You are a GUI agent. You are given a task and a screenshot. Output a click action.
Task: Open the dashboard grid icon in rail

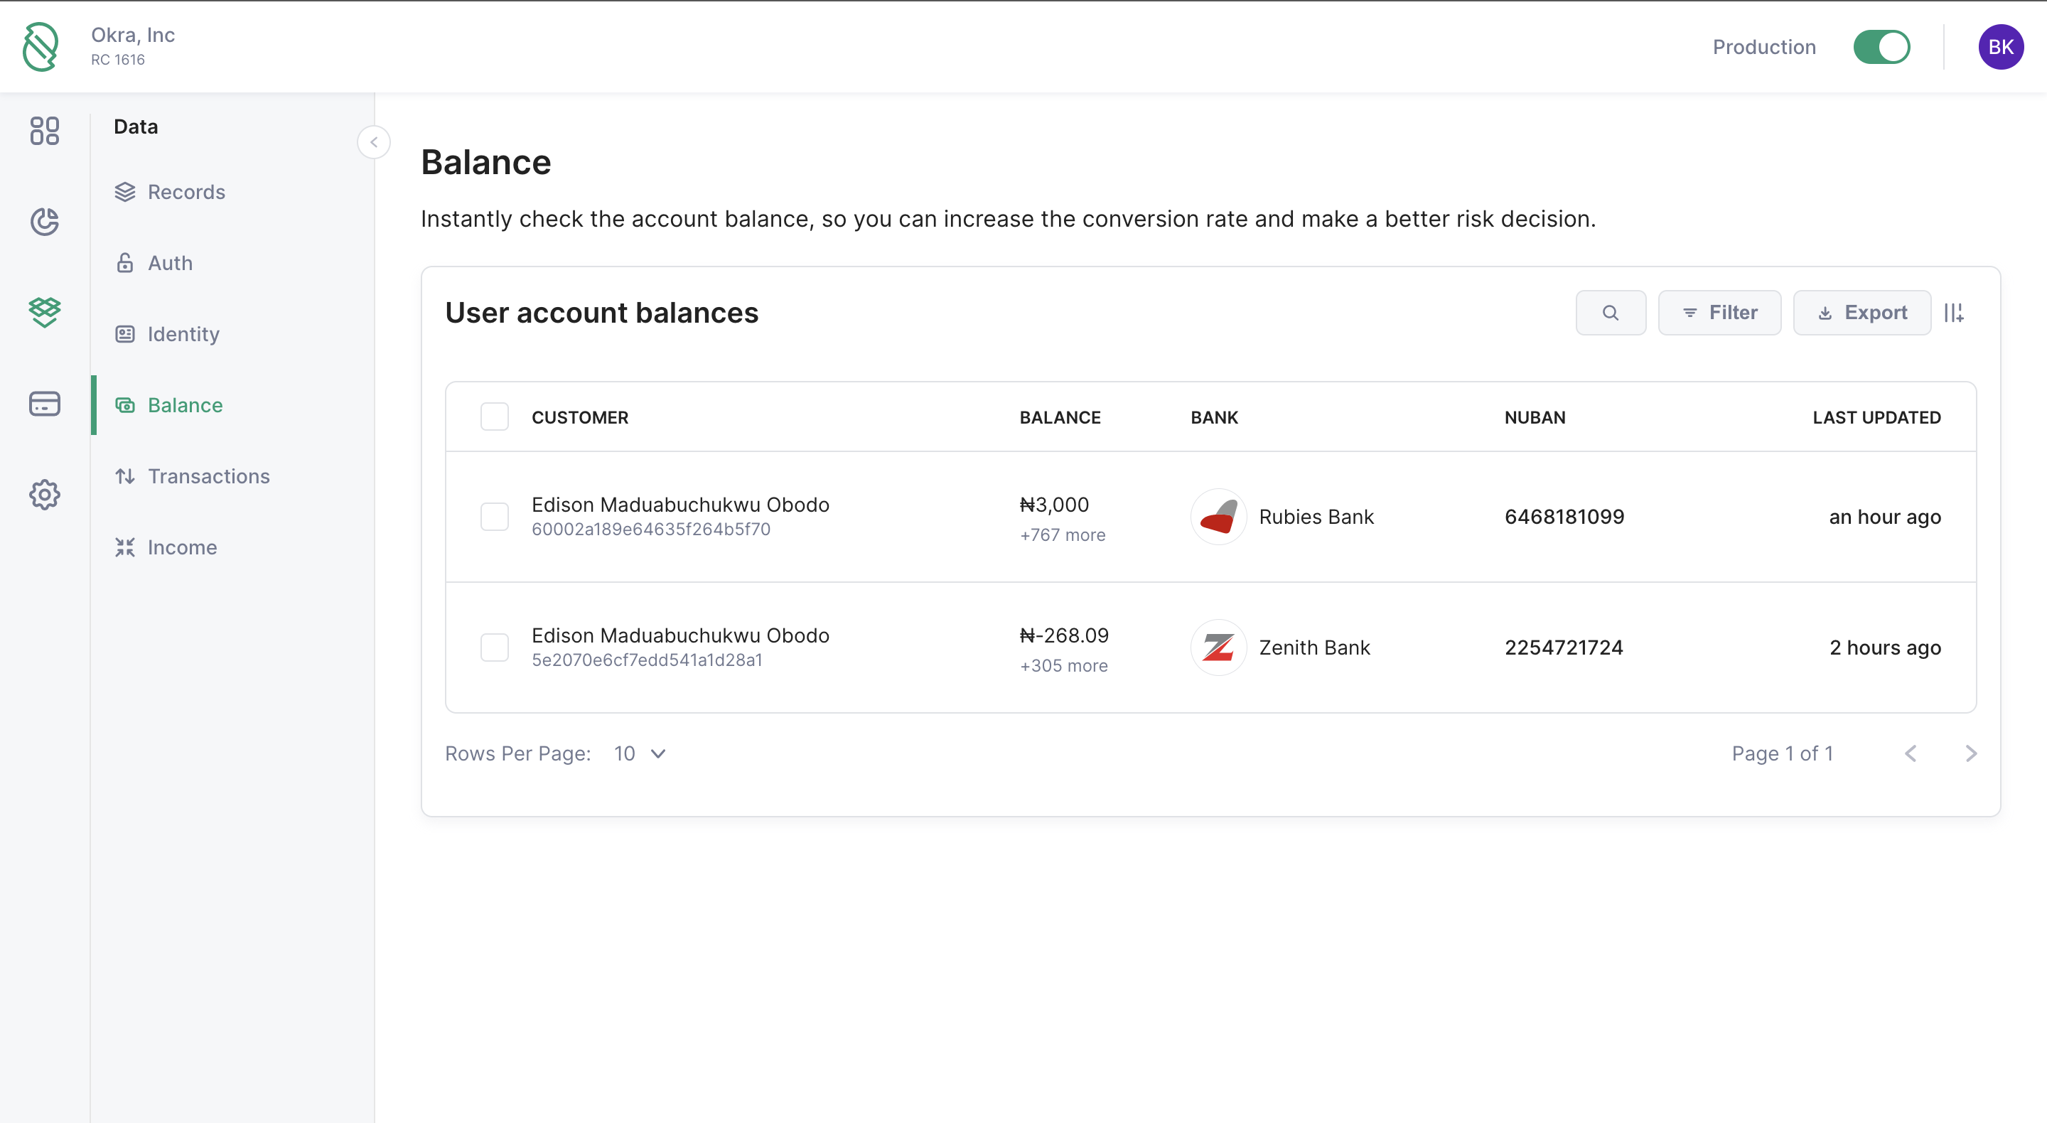click(x=45, y=131)
